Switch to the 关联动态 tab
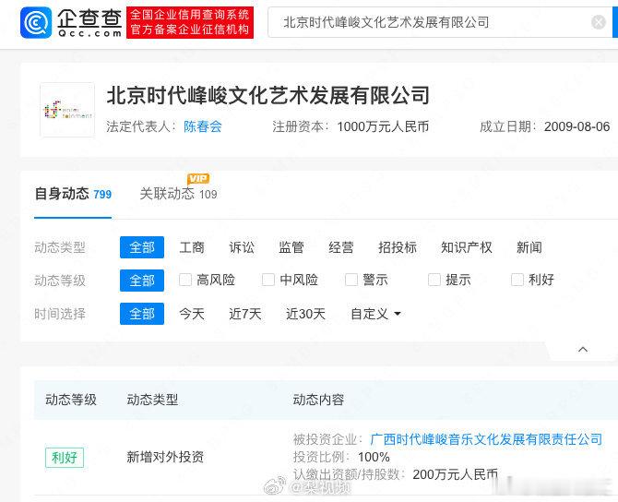Image resolution: width=618 pixels, height=502 pixels. click(178, 194)
